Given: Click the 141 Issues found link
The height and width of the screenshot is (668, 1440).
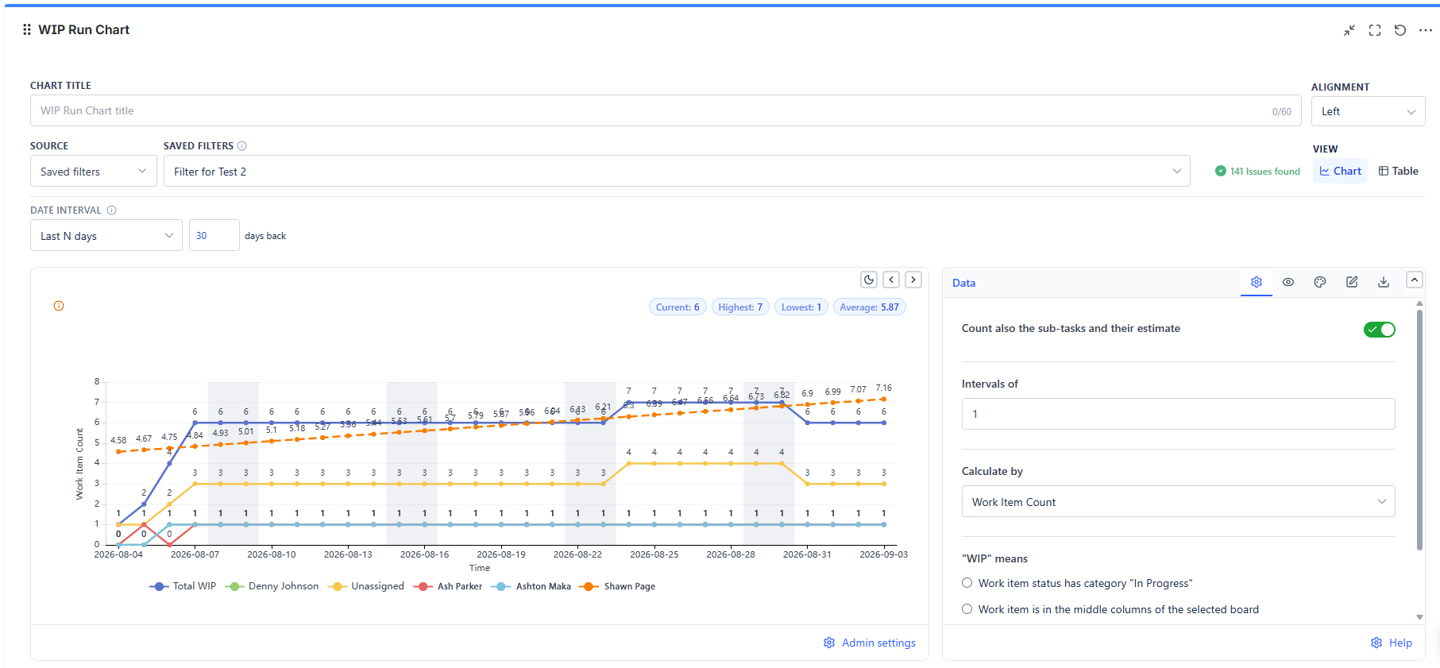Looking at the screenshot, I should 1258,171.
